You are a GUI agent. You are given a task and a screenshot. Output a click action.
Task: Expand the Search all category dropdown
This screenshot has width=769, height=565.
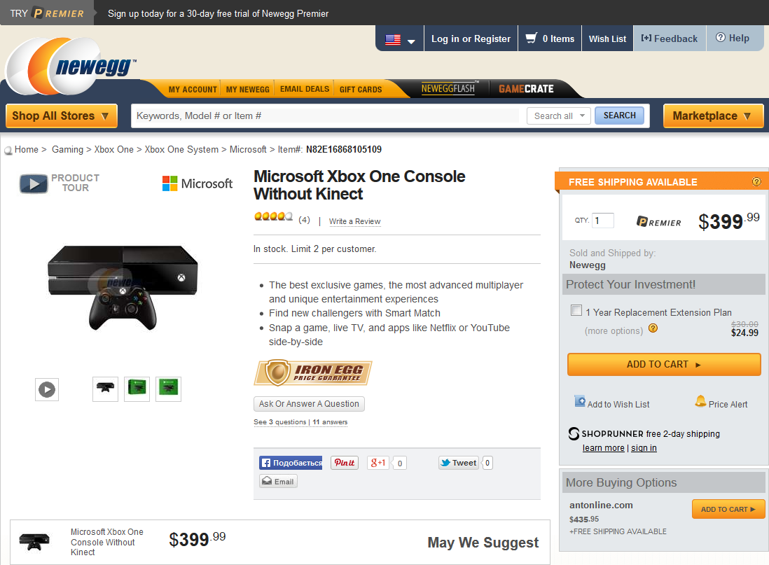coord(559,116)
